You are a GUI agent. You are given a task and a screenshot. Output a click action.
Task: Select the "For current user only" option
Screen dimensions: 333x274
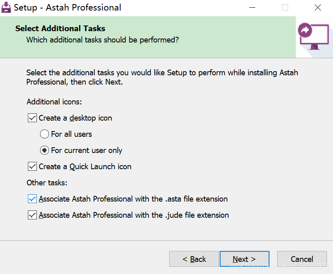pyautogui.click(x=44, y=150)
